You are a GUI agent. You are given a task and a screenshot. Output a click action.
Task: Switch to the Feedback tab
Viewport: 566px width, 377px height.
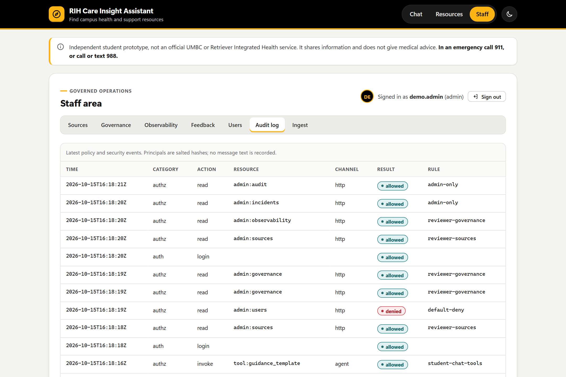pyautogui.click(x=203, y=125)
